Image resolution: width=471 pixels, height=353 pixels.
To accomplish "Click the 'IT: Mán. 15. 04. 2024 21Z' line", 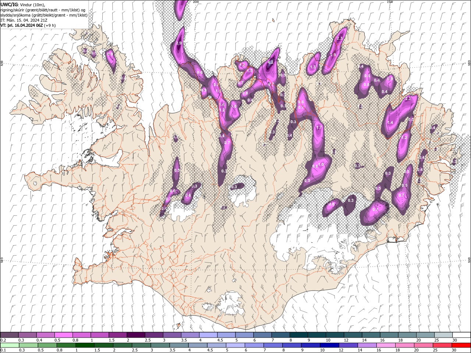I will [24, 20].
